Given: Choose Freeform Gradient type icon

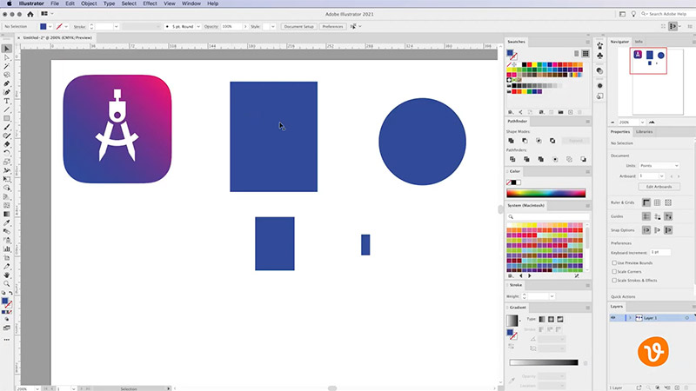Looking at the screenshot, I should point(560,319).
